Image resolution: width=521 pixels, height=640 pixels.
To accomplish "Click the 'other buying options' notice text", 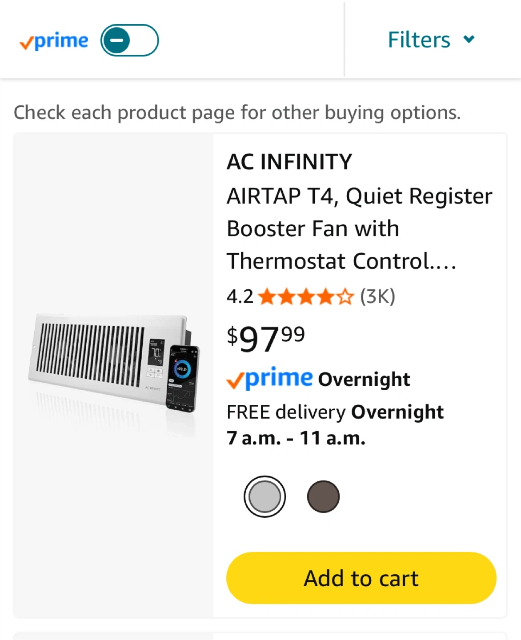I will [x=237, y=112].
